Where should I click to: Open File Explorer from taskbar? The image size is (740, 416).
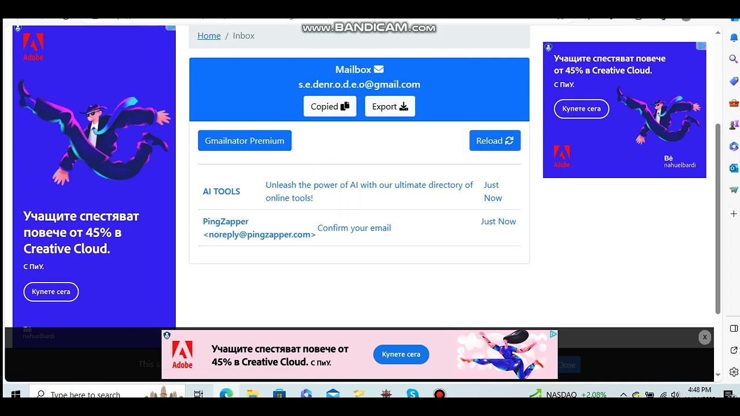[x=253, y=393]
